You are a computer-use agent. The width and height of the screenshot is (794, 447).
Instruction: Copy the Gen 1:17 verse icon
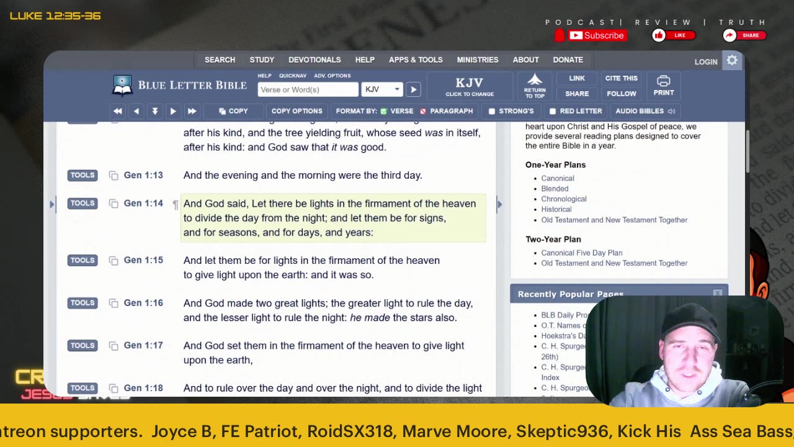click(114, 346)
